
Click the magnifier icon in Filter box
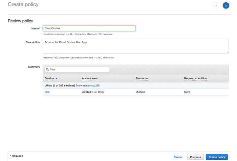click(47, 69)
